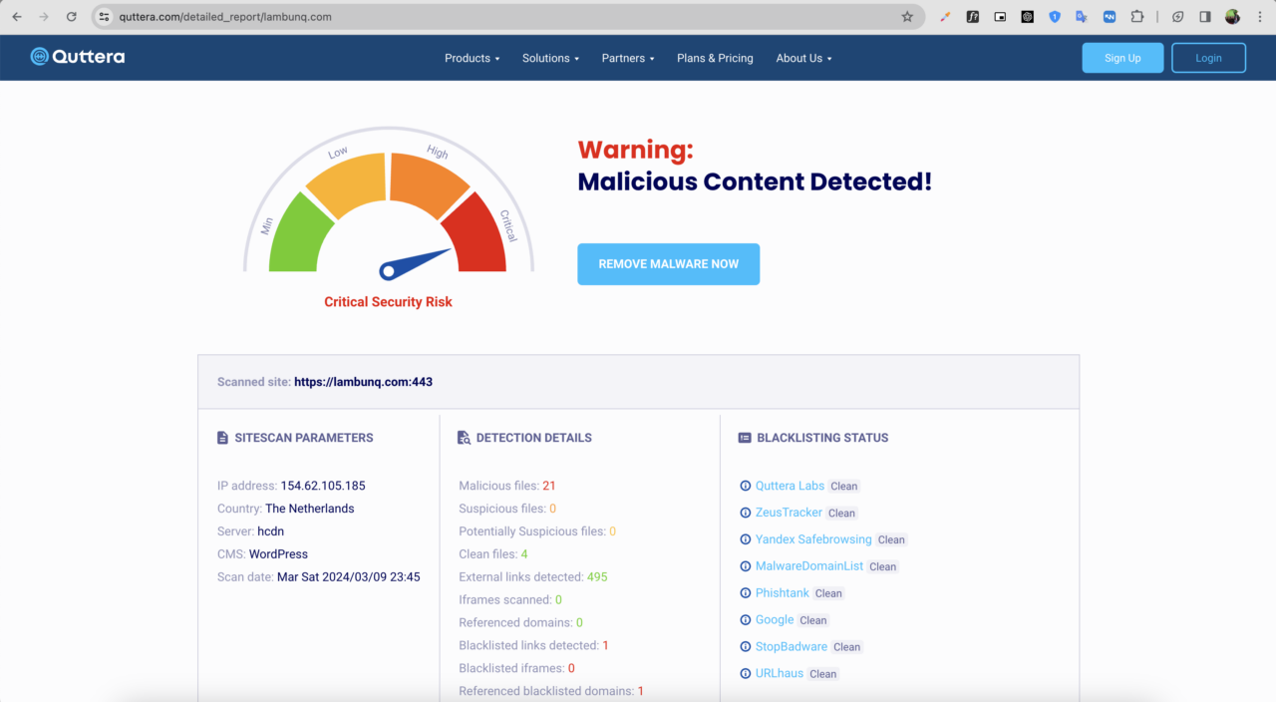Open the URLhaus blacklist link

(x=779, y=673)
